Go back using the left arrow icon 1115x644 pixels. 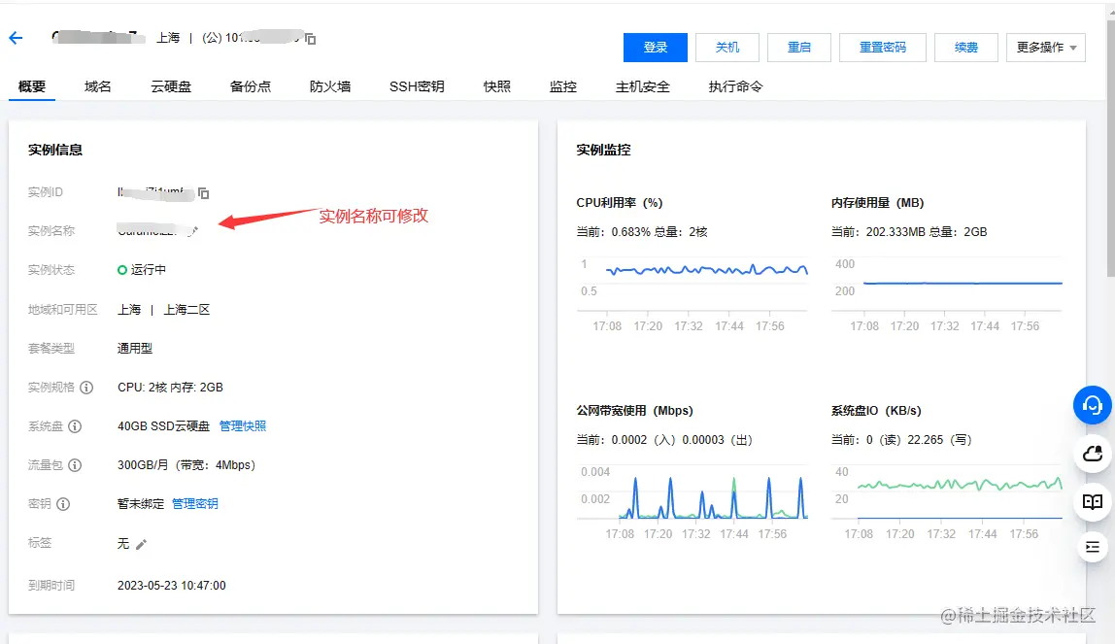click(x=16, y=39)
